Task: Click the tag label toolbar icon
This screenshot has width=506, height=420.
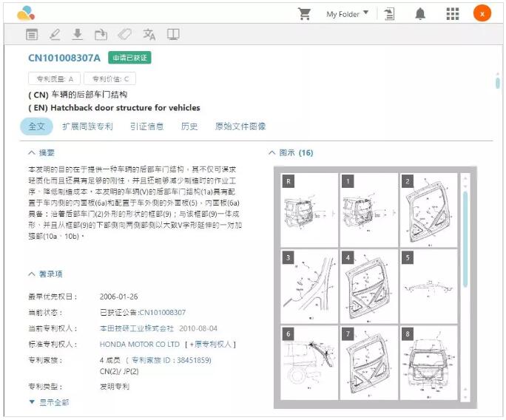Action: (x=124, y=35)
